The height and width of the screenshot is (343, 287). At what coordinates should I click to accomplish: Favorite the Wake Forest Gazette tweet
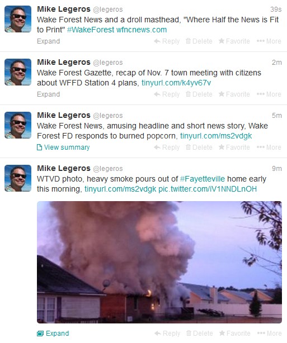(234, 94)
